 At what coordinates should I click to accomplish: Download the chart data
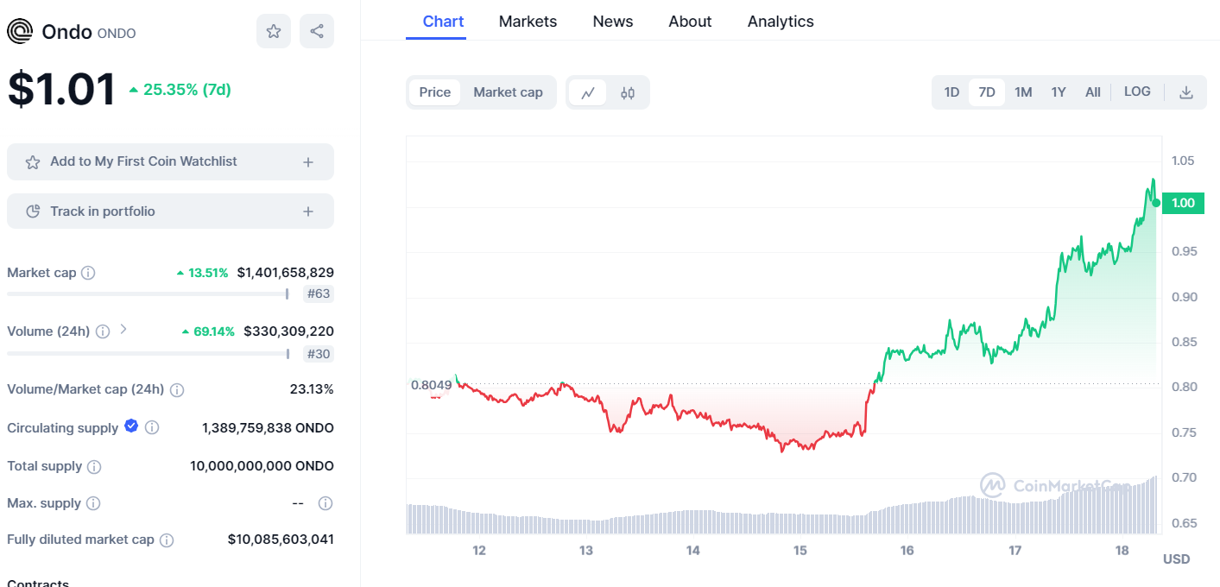pyautogui.click(x=1186, y=92)
